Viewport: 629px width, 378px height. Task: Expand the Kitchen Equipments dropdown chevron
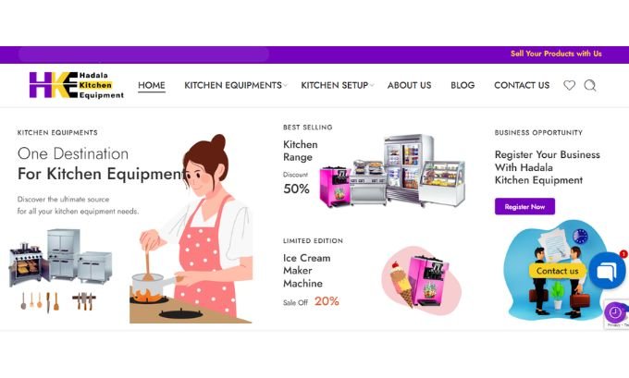pyautogui.click(x=285, y=85)
